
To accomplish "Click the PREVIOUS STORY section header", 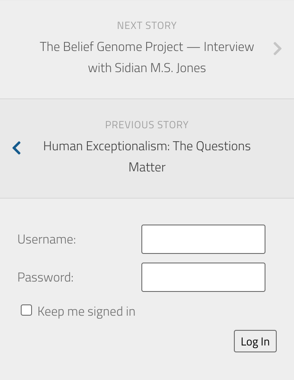I will coord(147,125).
